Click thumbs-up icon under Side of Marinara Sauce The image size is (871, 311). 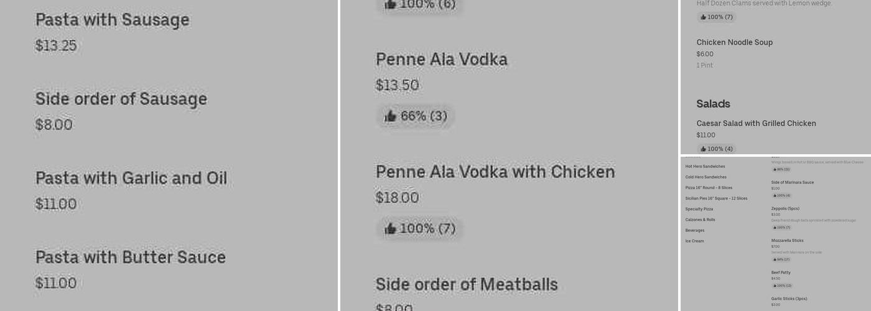[775, 195]
